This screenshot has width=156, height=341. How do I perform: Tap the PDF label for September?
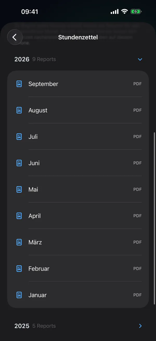[x=138, y=84]
